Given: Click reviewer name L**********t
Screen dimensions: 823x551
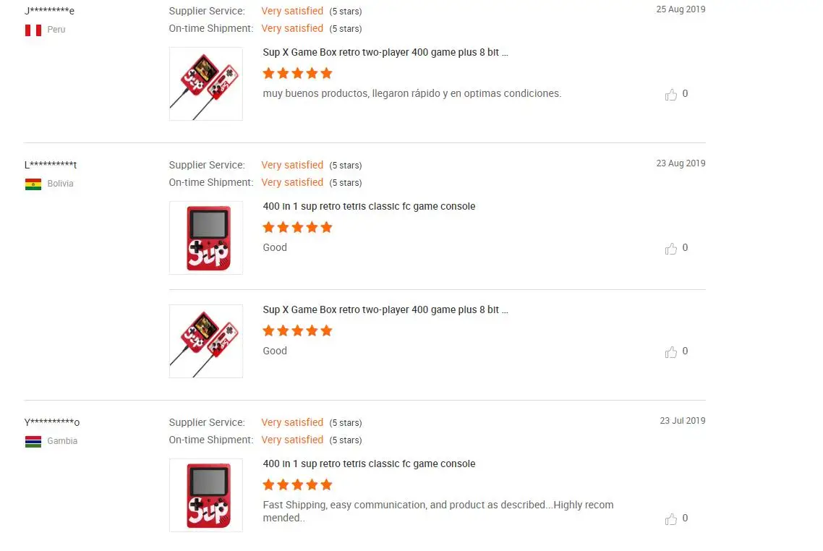Looking at the screenshot, I should click(x=51, y=165).
